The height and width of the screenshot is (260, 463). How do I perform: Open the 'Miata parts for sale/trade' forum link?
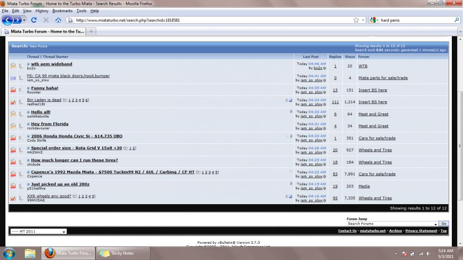click(x=383, y=78)
